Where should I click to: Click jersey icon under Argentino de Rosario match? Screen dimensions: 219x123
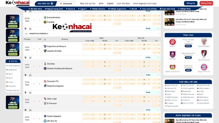tap(25, 57)
